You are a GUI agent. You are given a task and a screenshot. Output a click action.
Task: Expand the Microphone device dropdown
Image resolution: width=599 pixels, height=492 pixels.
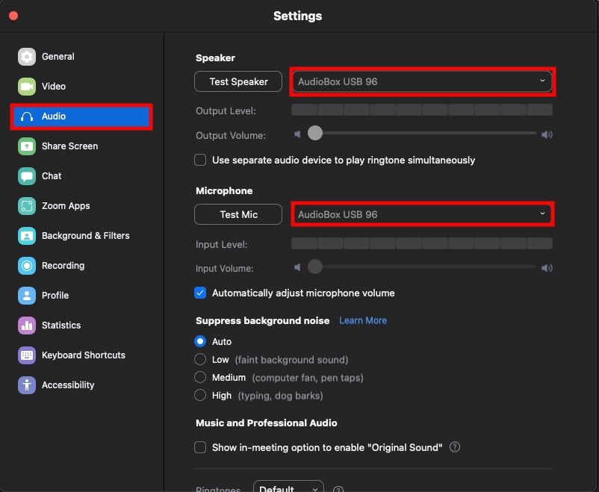(422, 214)
